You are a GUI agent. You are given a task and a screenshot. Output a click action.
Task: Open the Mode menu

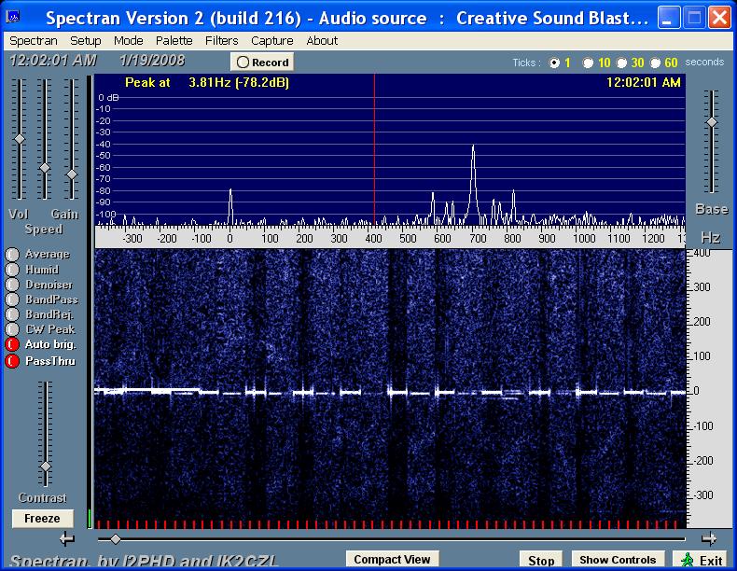tap(129, 41)
